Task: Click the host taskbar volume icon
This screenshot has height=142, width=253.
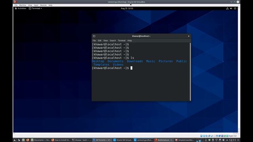Action: [x=223, y=140]
